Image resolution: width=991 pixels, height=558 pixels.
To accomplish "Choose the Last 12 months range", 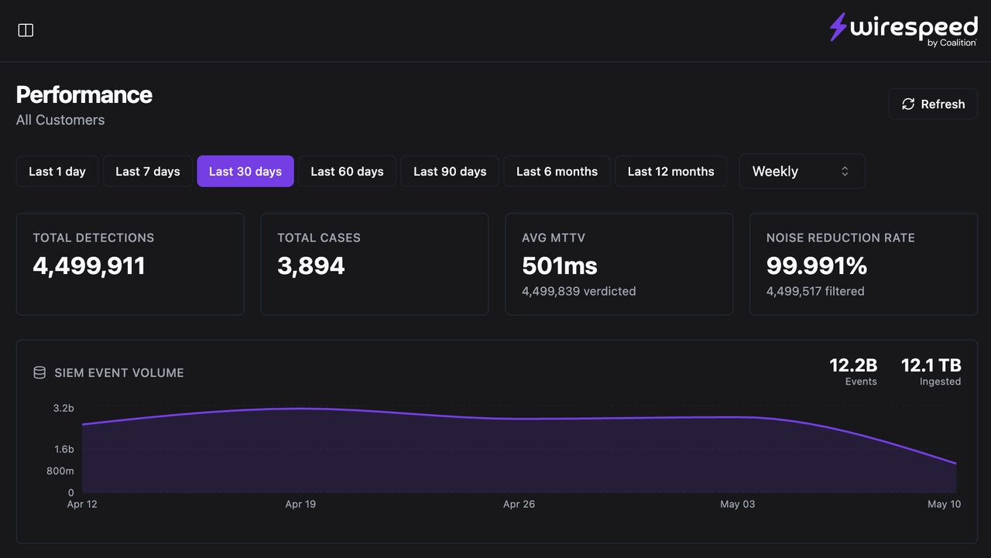I will (671, 171).
